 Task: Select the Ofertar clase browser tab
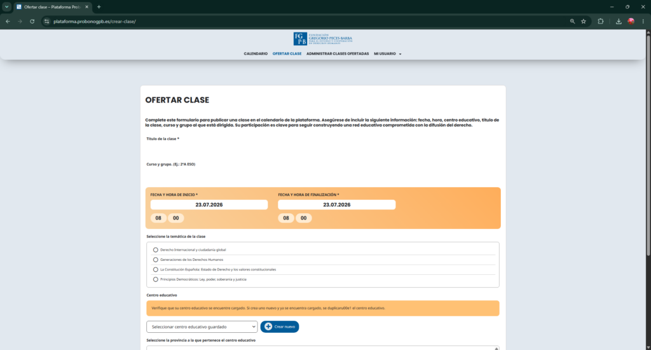(52, 7)
